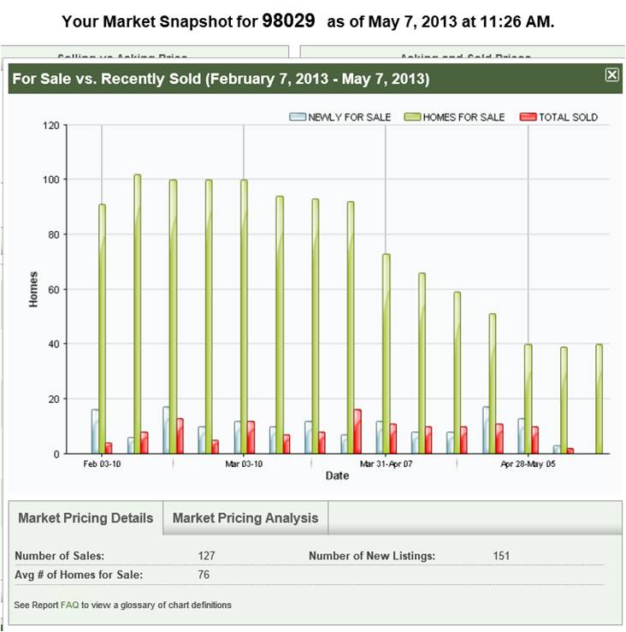
Task: Click the Mar 03-10 date axis label
Action: (x=244, y=464)
